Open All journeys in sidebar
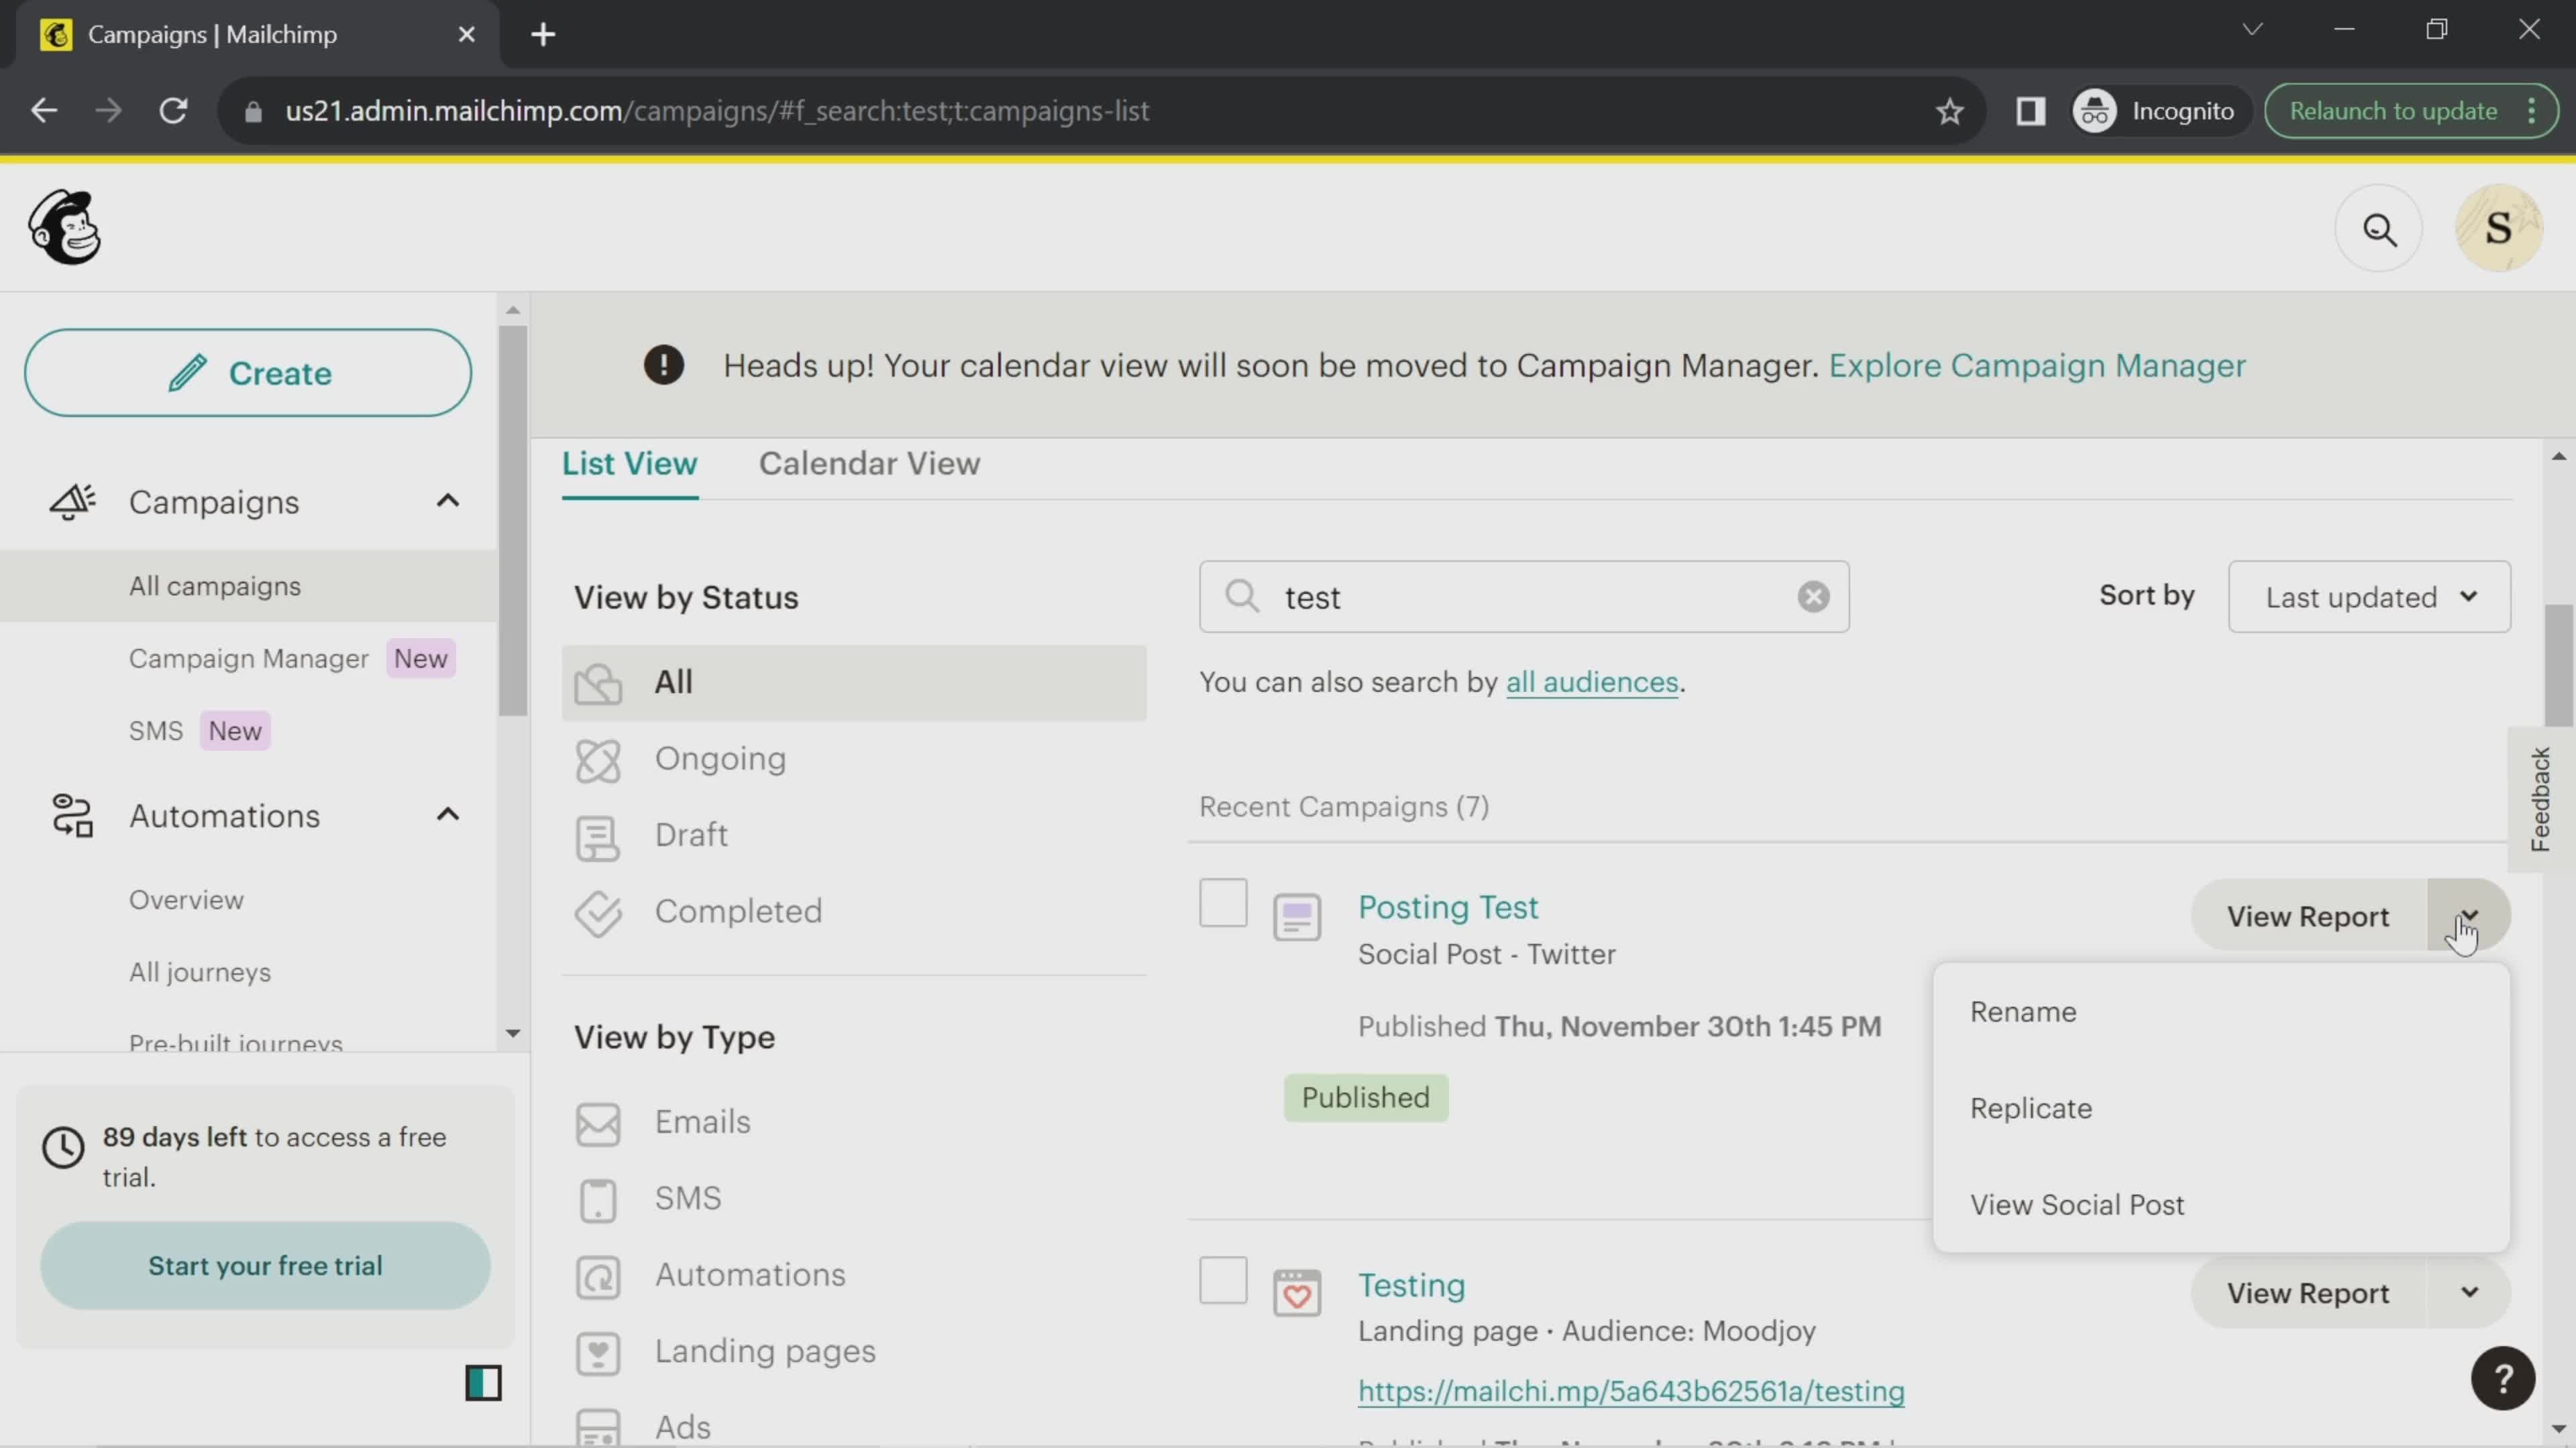Screen dimensions: 2576x1448 coord(200,972)
